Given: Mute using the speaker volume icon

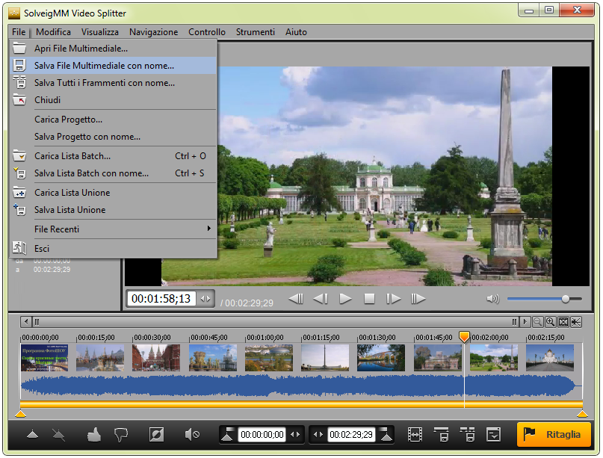Looking at the screenshot, I should (x=492, y=299).
